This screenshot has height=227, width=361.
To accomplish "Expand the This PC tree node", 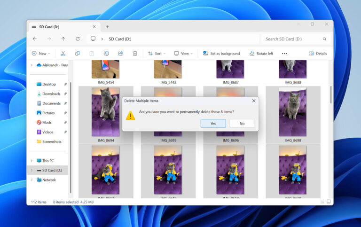I will coord(31,161).
